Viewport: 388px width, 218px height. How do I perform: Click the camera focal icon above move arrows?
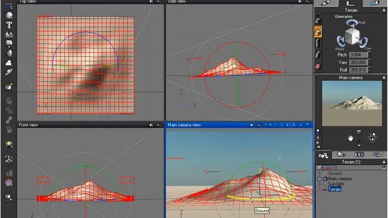coord(359,132)
